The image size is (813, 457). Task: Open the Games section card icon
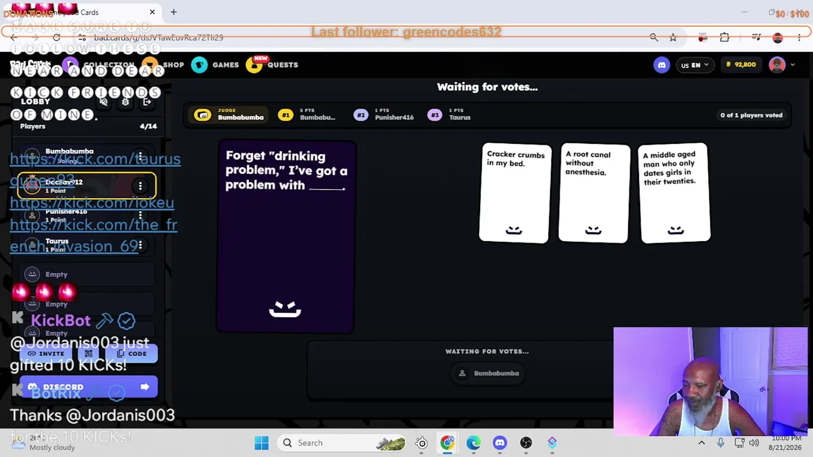tap(199, 65)
